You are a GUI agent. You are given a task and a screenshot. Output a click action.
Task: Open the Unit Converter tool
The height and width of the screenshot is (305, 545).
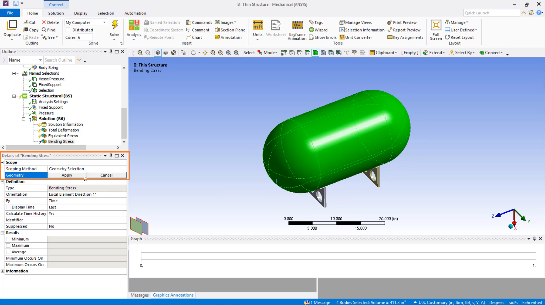click(x=356, y=37)
